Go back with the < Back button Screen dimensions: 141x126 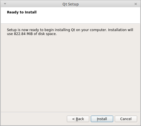pyautogui.click(x=78, y=119)
